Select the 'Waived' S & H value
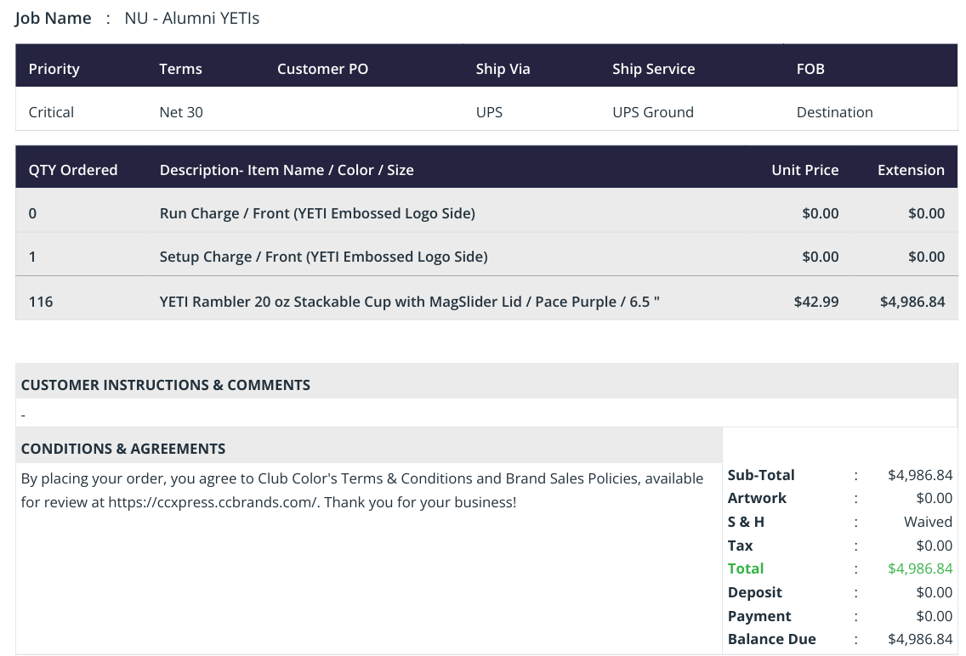 point(928,522)
